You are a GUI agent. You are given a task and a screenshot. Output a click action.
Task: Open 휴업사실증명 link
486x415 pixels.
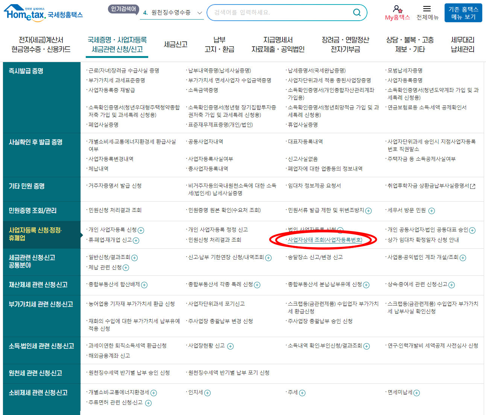[x=303, y=125]
